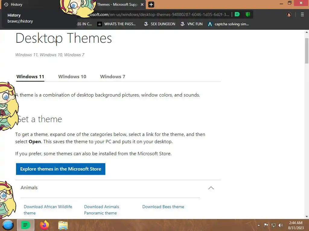Show hidden tray icons arrow
Image resolution: width=309 pixels, height=231 pixels.
pos(259,225)
